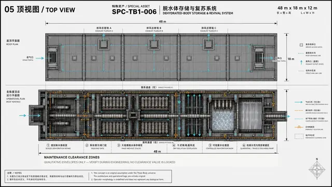The width and height of the screenshot is (332, 187).
Task: Click the "特殊资产 / SPECIAL ASSET" label
Action: 131,6
